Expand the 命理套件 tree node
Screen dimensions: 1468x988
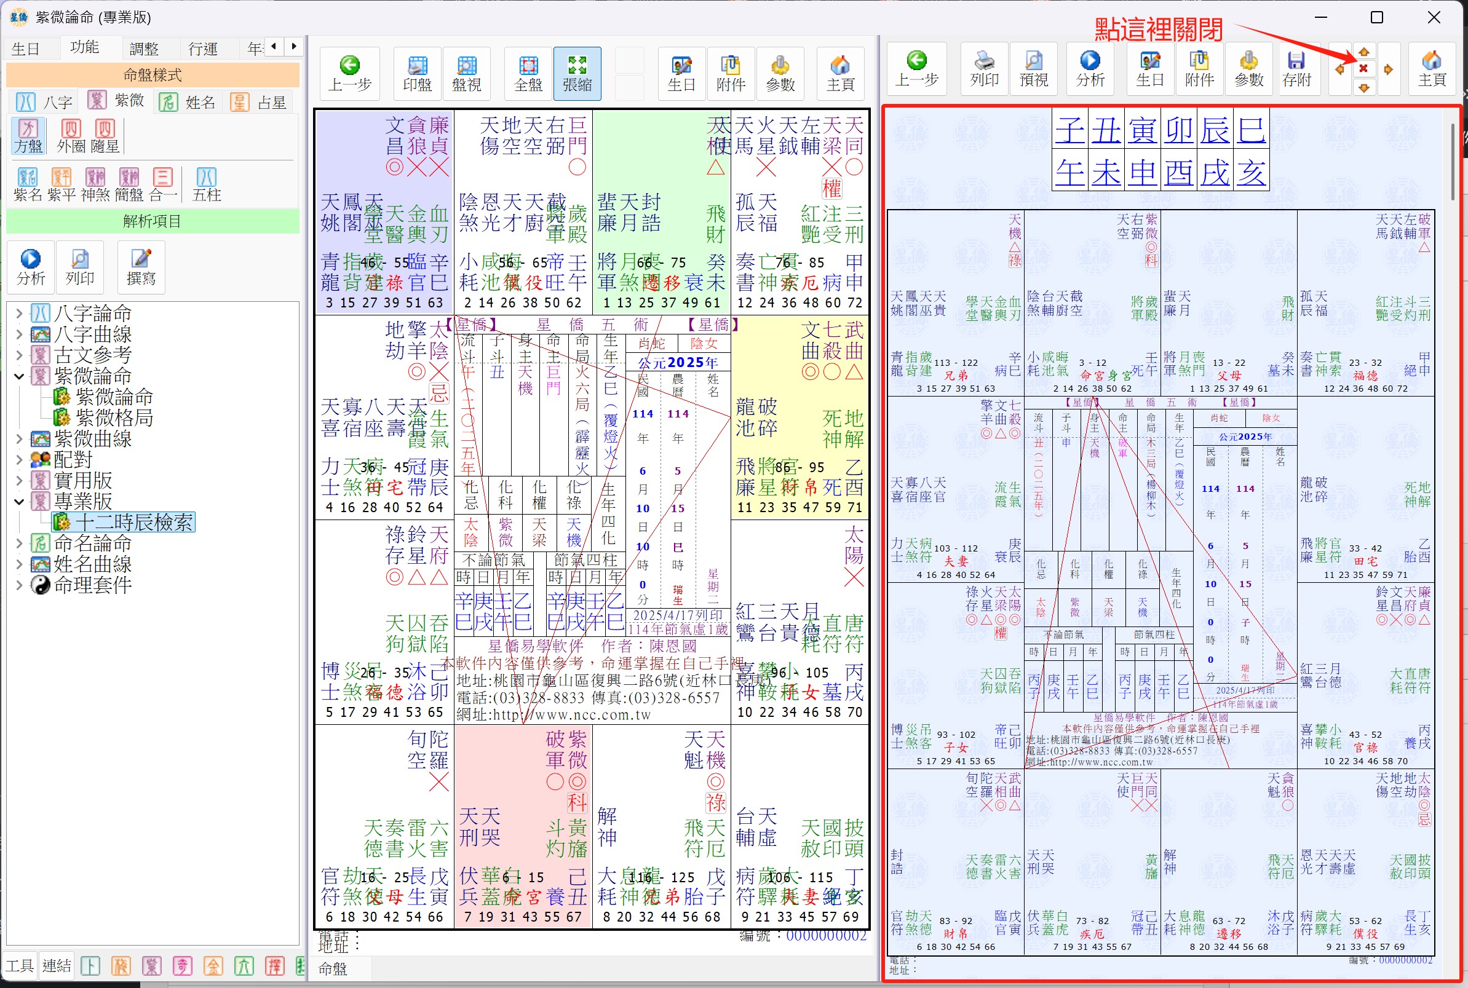19,585
